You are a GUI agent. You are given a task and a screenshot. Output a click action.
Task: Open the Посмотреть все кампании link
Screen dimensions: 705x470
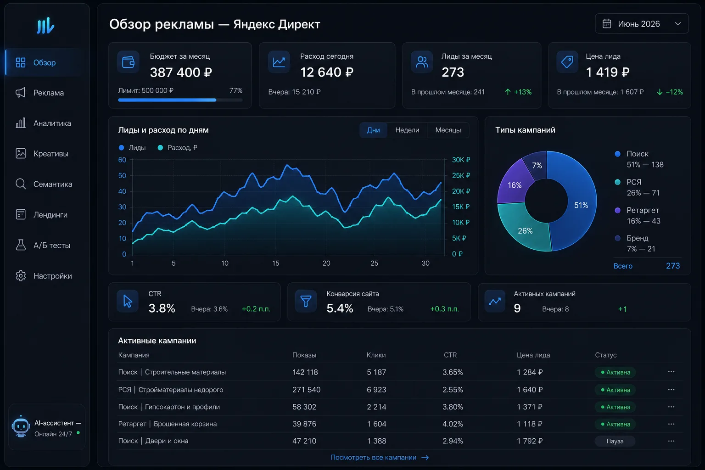coord(380,458)
